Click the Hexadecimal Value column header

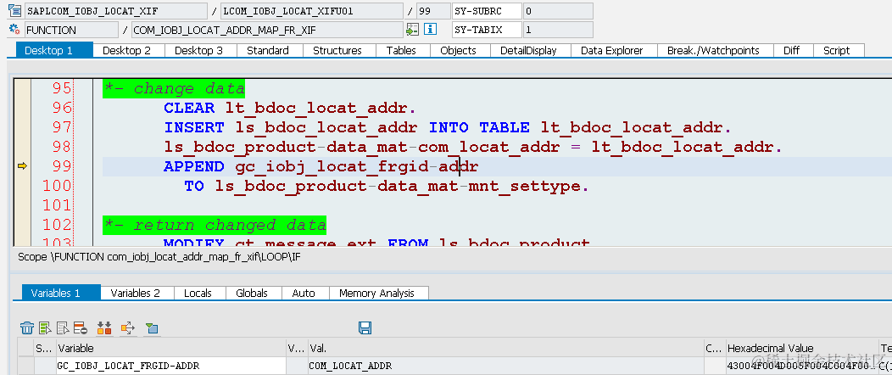(803, 348)
